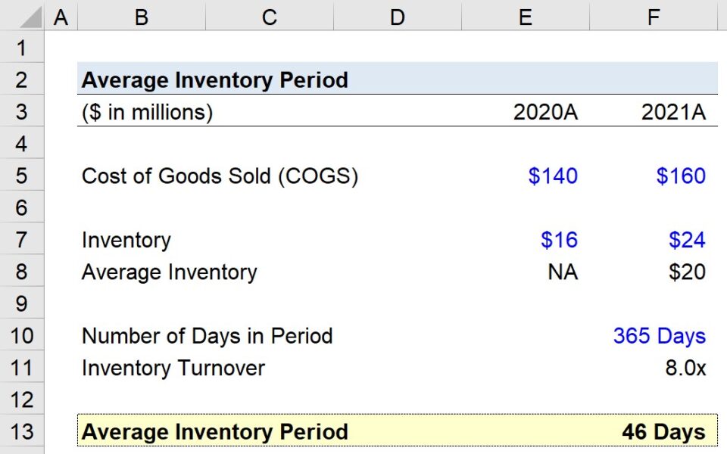Select column F header
The width and height of the screenshot is (727, 454).
pos(653,16)
